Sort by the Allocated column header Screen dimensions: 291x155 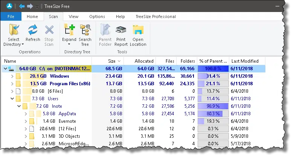(140, 61)
